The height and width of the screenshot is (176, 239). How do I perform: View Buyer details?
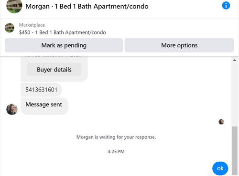[x=54, y=70]
